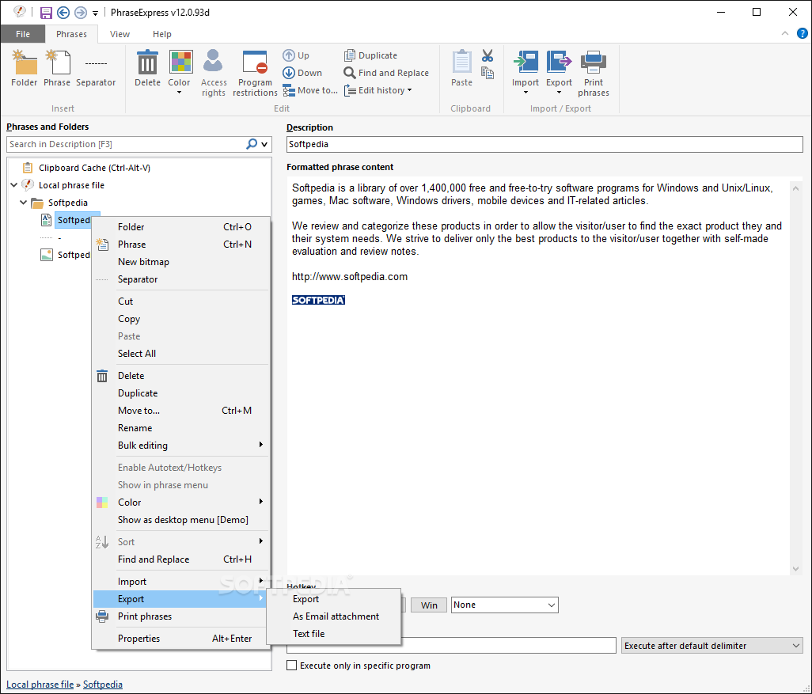812x694 pixels.
Task: Choose Properties in context menu
Action: click(x=180, y=639)
